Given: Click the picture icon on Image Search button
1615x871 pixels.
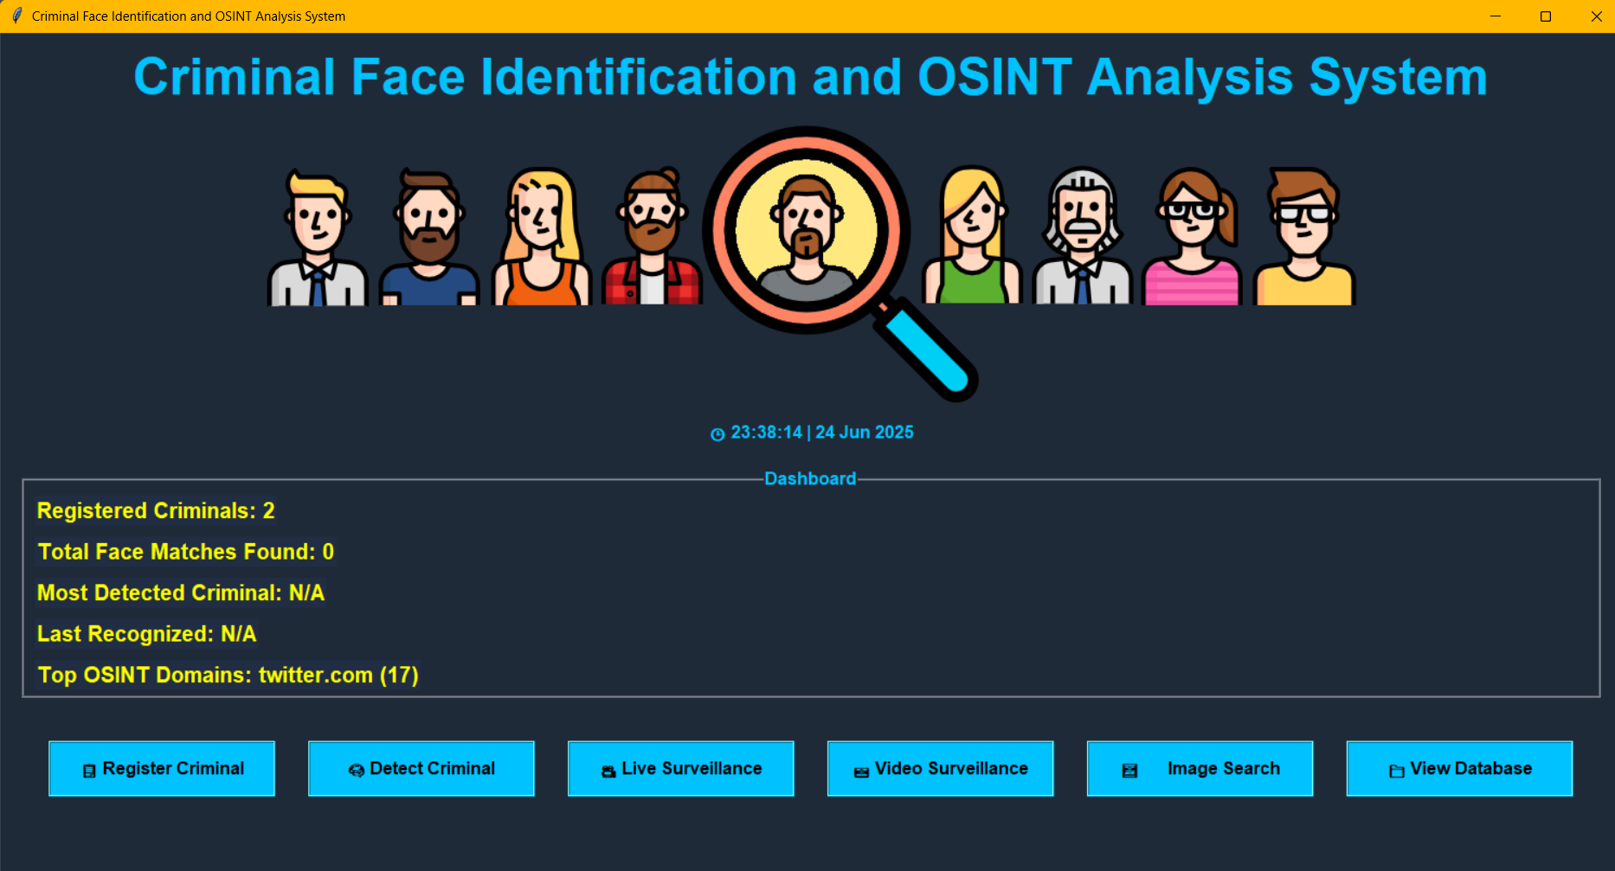Looking at the screenshot, I should (x=1129, y=769).
